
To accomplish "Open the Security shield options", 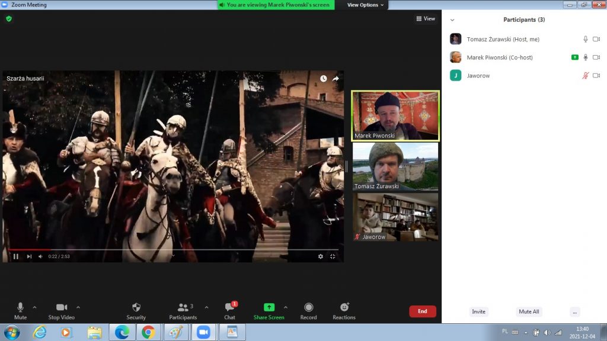I will pos(136,310).
